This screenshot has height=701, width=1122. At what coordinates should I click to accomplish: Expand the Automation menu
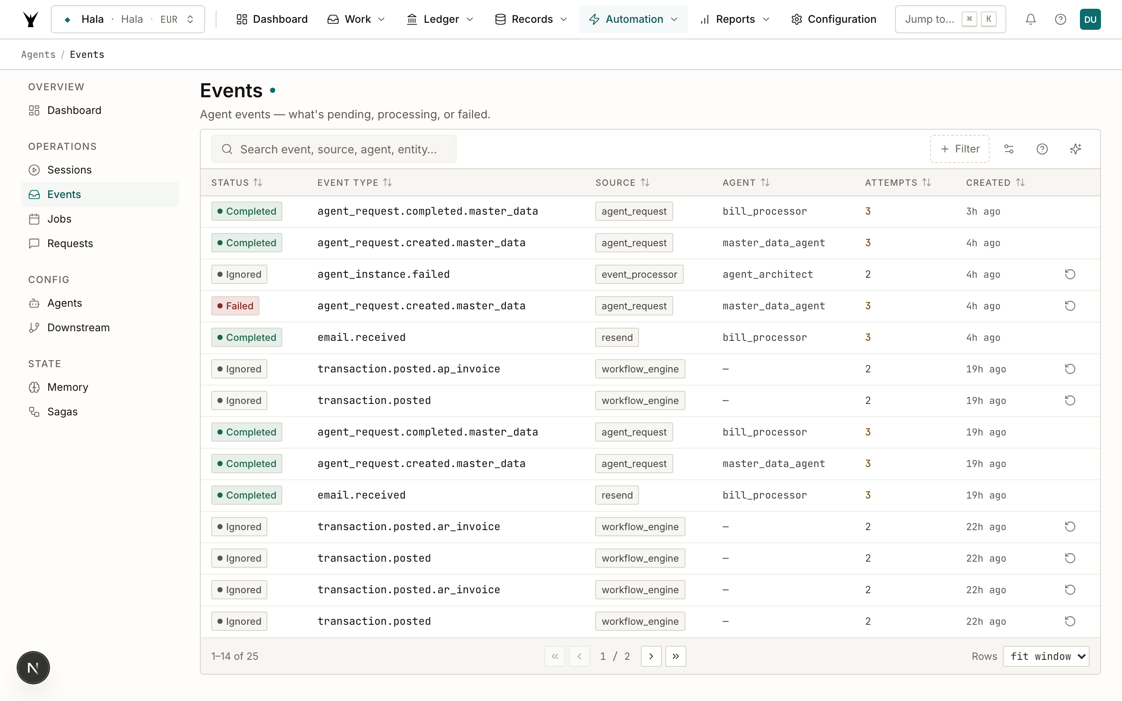[x=633, y=19]
